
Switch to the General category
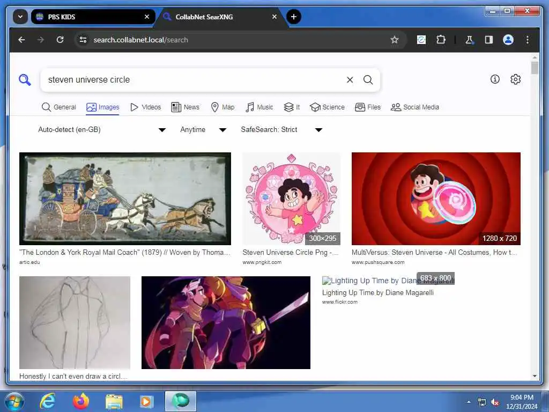coord(59,107)
